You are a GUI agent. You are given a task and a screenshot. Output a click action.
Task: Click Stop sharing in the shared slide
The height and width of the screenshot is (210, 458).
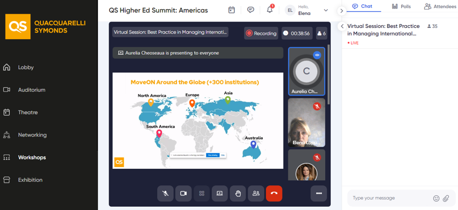coord(212,155)
